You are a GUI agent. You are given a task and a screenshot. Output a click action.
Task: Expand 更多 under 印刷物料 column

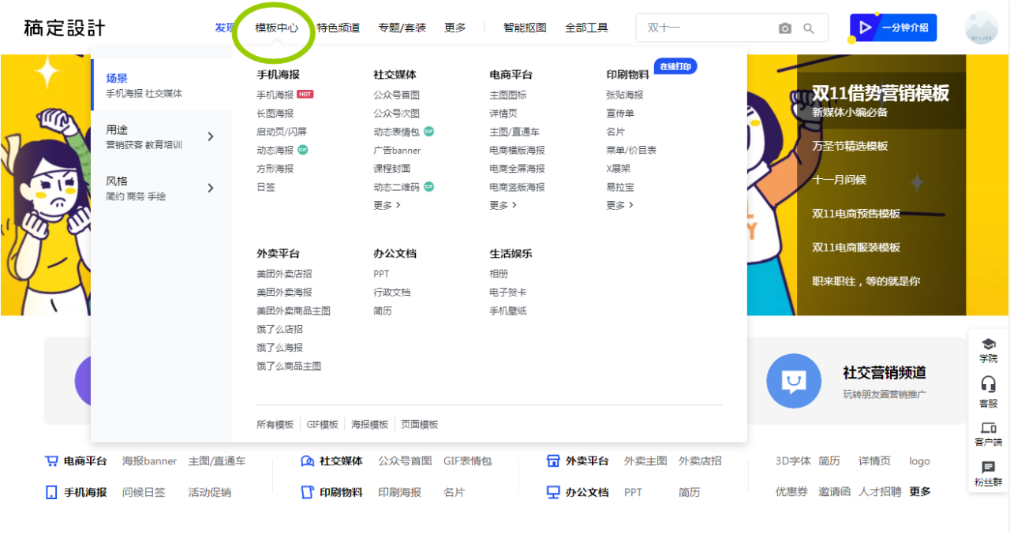619,205
